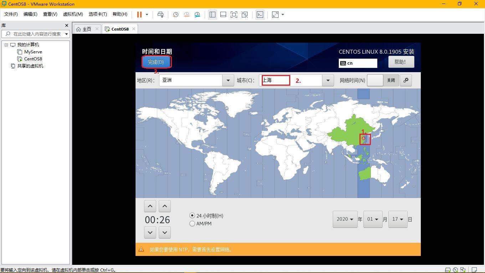Open the library search filter dropdown
This screenshot has height=273, width=485.
[66, 34]
